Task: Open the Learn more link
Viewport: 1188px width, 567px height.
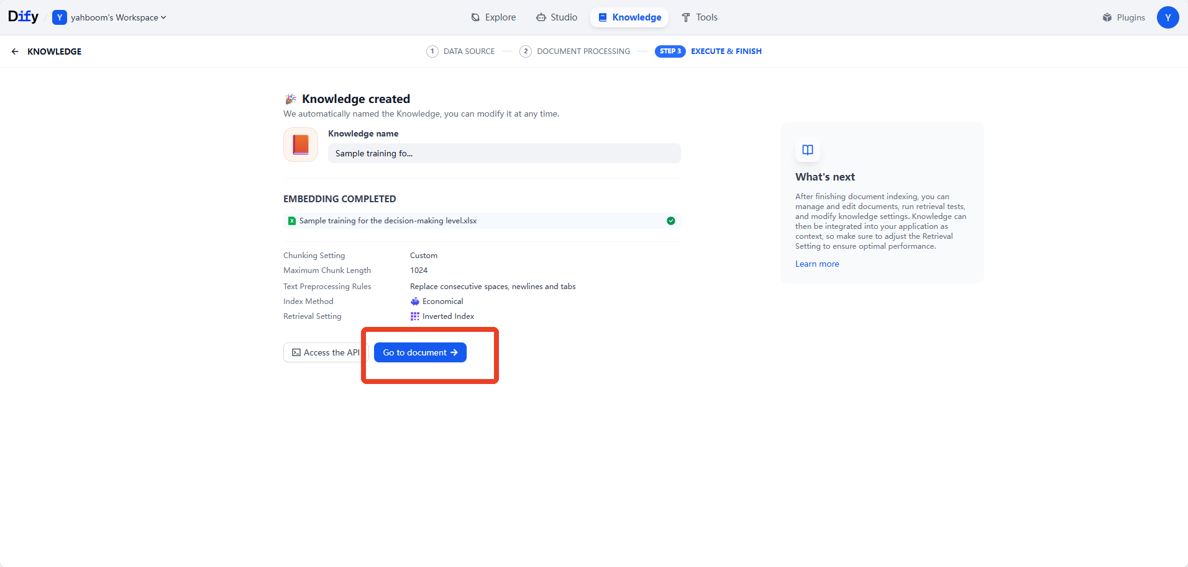Action: tap(817, 264)
